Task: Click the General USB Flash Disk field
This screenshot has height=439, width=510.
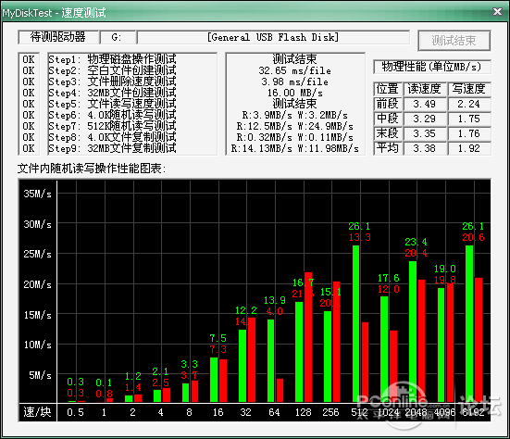Action: 273,37
